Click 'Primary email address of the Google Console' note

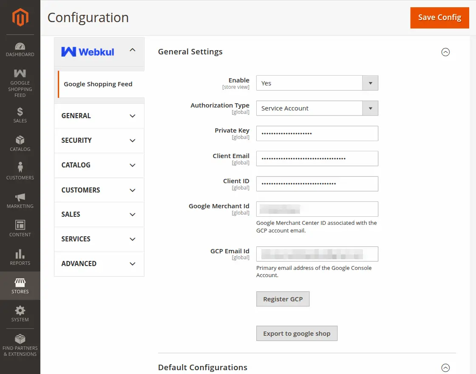[314, 272]
